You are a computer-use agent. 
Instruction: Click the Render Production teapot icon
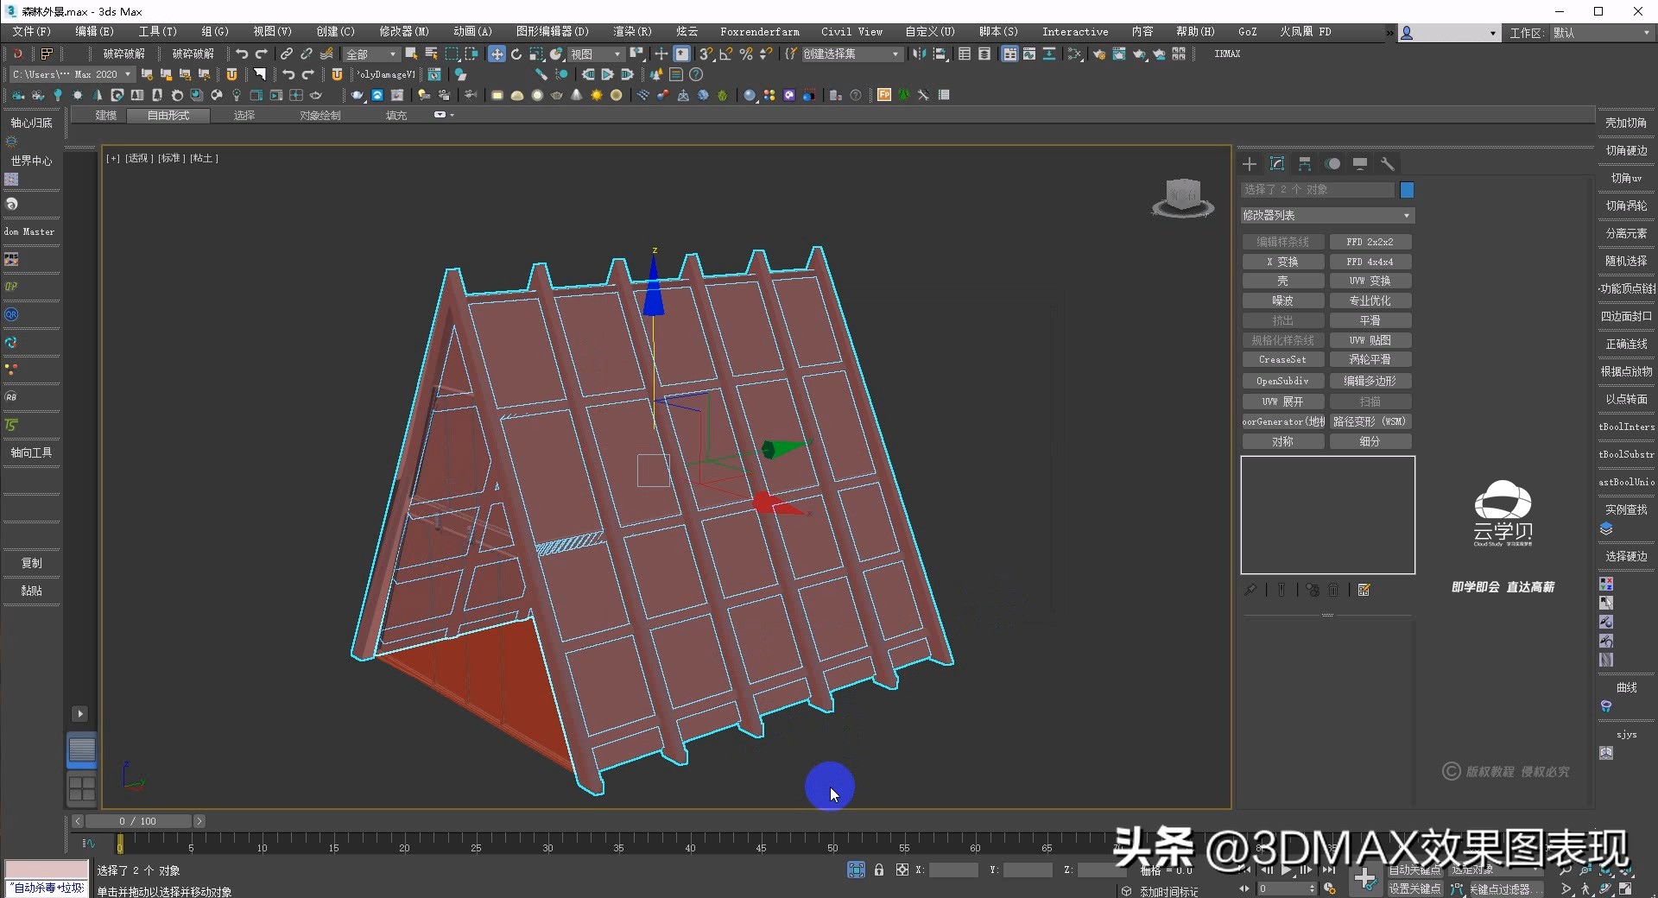coord(1139,54)
